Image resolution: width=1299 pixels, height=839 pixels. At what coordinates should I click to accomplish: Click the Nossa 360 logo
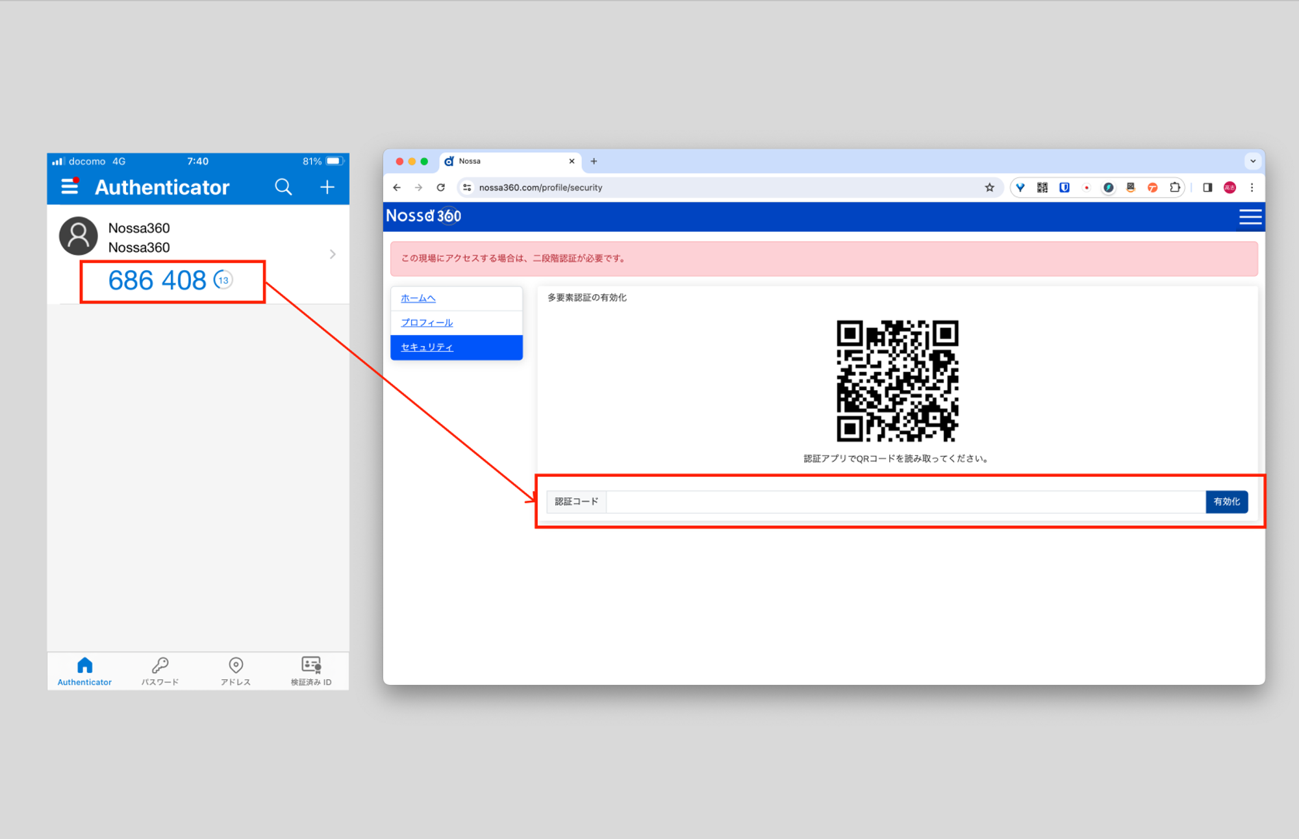point(423,216)
